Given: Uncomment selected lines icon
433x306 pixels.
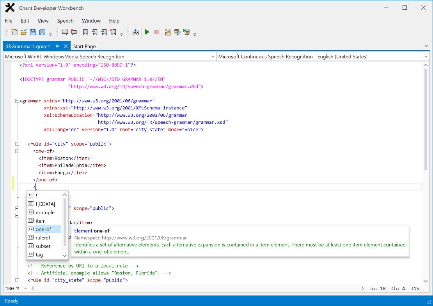Looking at the screenshot, I should point(74,32).
